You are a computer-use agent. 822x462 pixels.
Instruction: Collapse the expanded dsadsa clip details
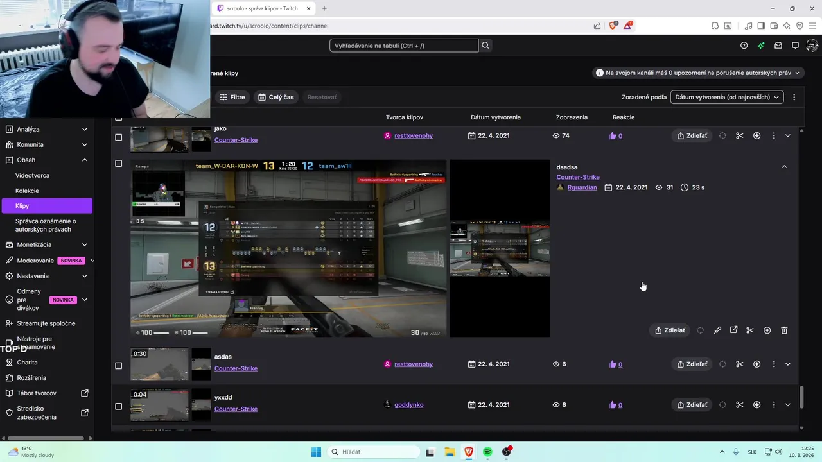(784, 167)
